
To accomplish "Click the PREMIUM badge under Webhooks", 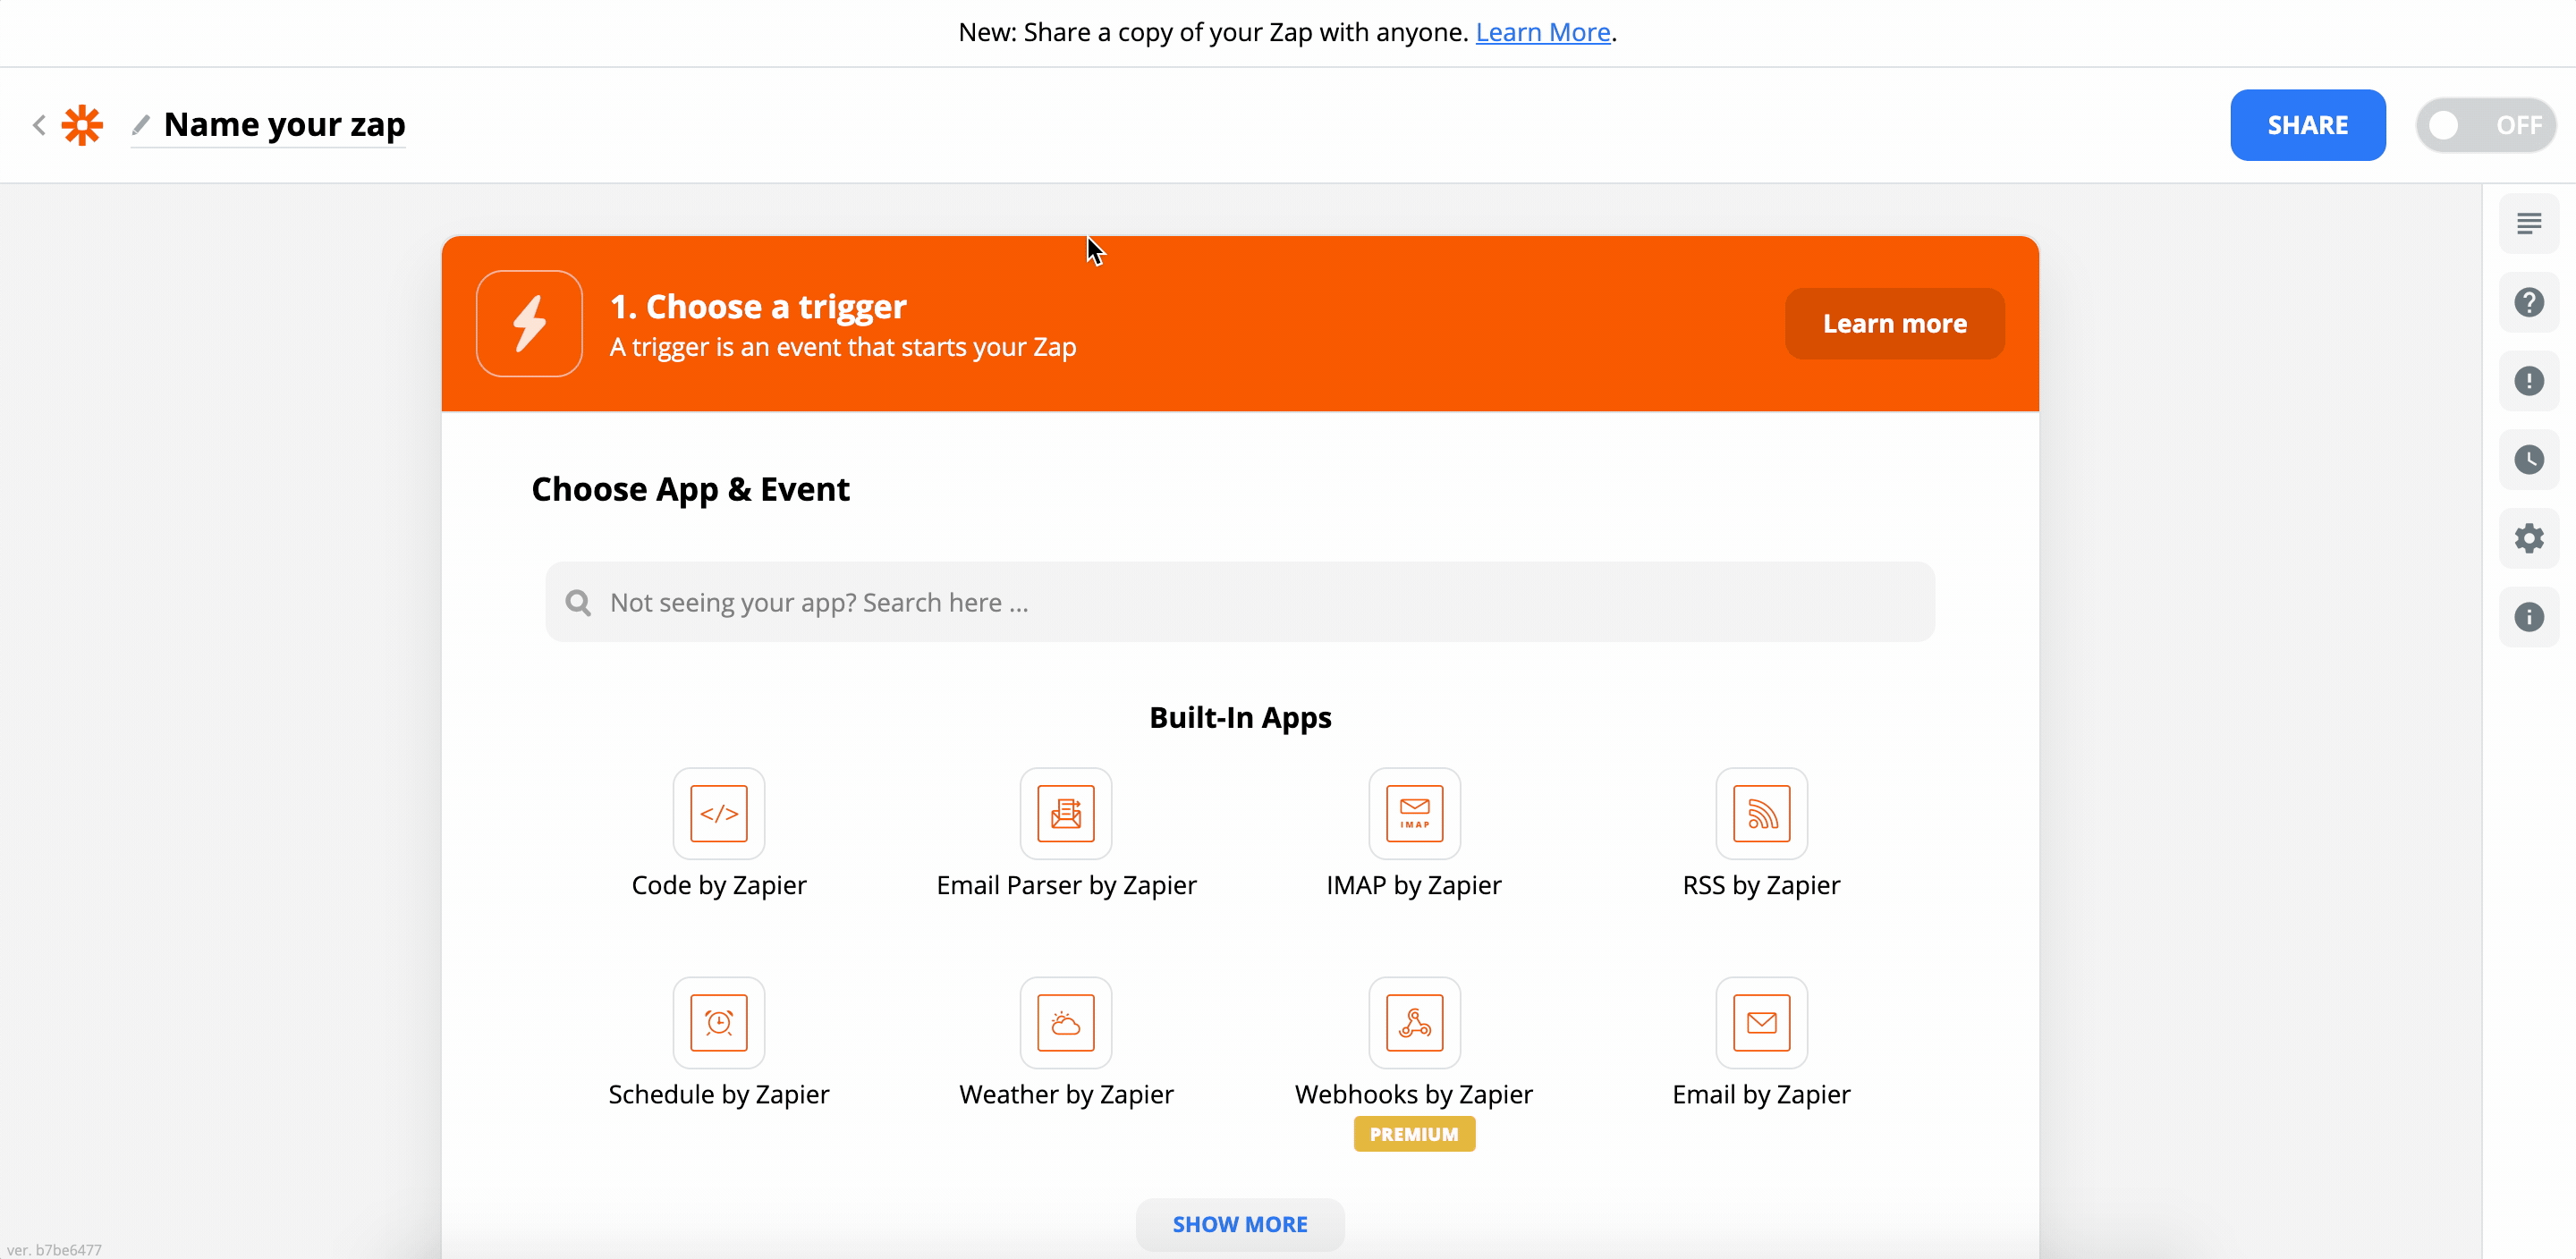I will tap(1413, 1134).
